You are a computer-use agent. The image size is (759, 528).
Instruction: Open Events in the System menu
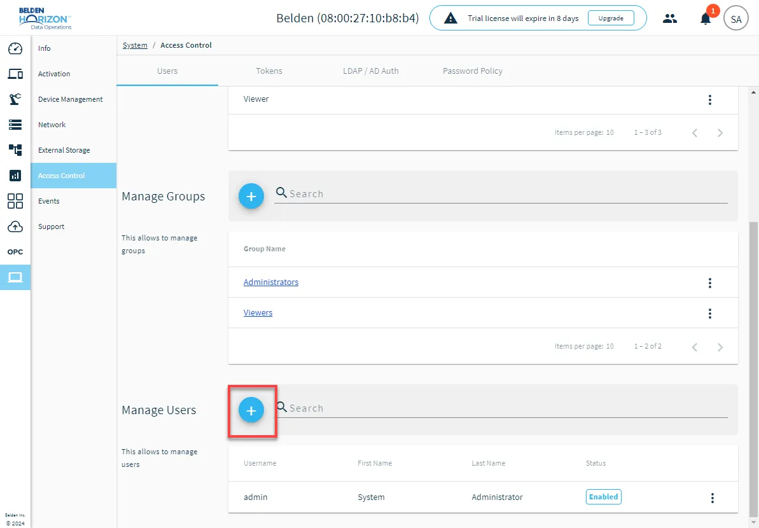coord(74,201)
